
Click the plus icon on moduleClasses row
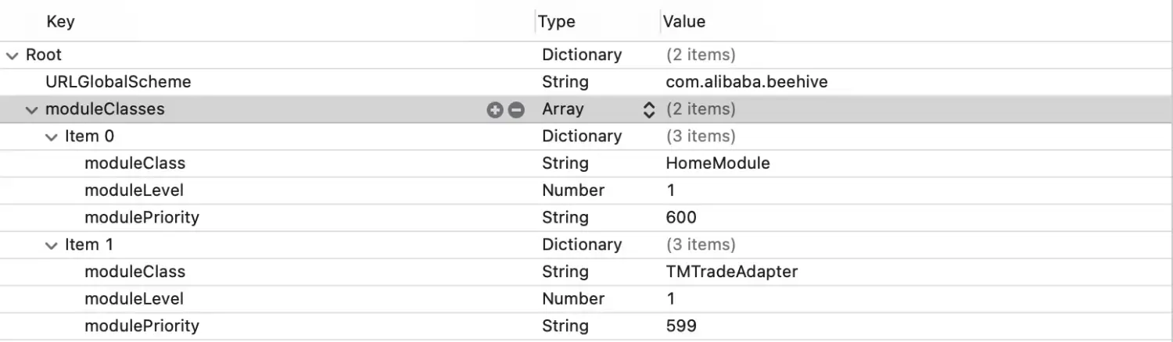(x=494, y=110)
